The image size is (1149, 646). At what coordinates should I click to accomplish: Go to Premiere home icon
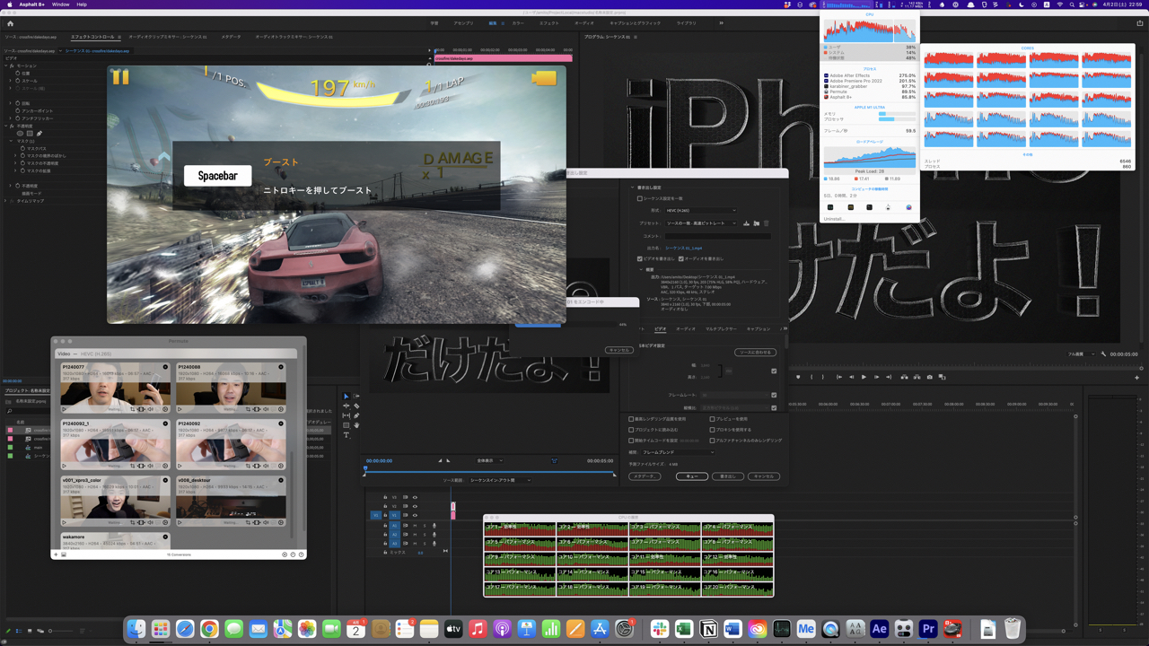tap(10, 23)
